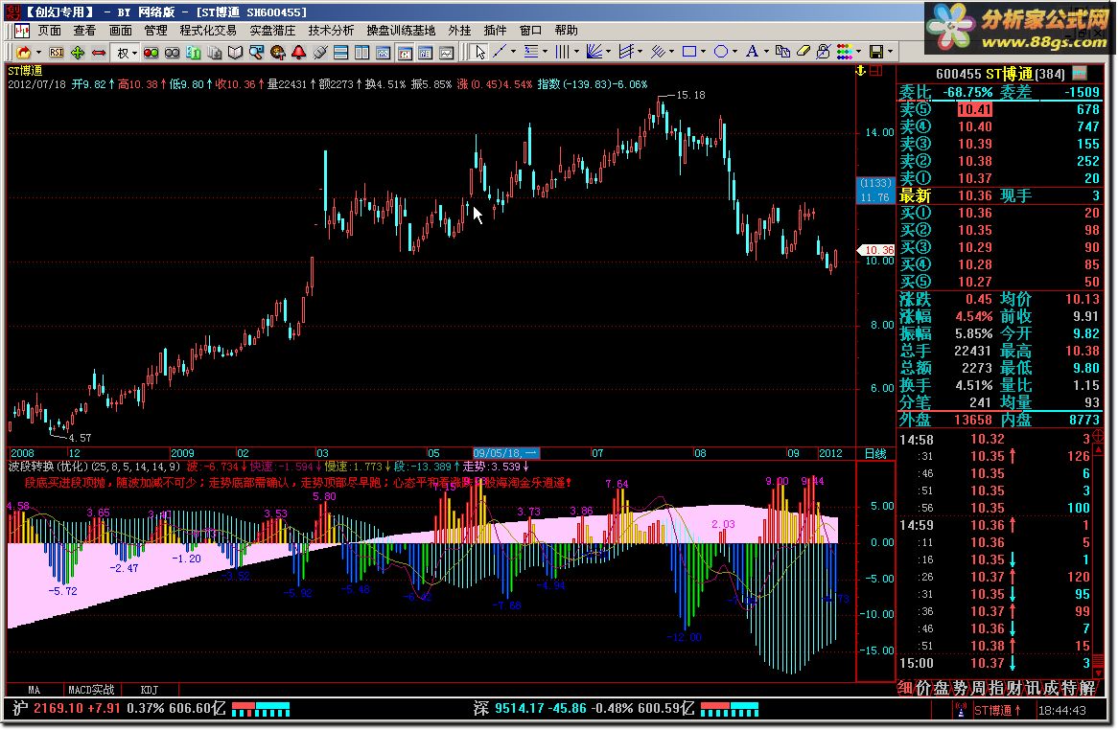Click the 卖⑤ 10.41 order book price
The height and width of the screenshot is (730, 1118).
pos(975,109)
